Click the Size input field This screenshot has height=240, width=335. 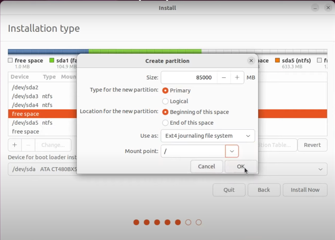tap(189, 78)
